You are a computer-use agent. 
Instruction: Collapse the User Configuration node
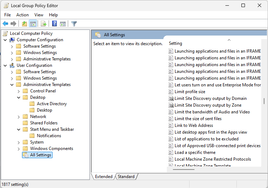pos(5,65)
